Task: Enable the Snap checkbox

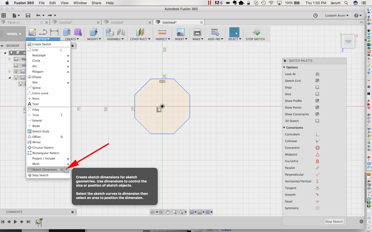Action: coord(317,87)
